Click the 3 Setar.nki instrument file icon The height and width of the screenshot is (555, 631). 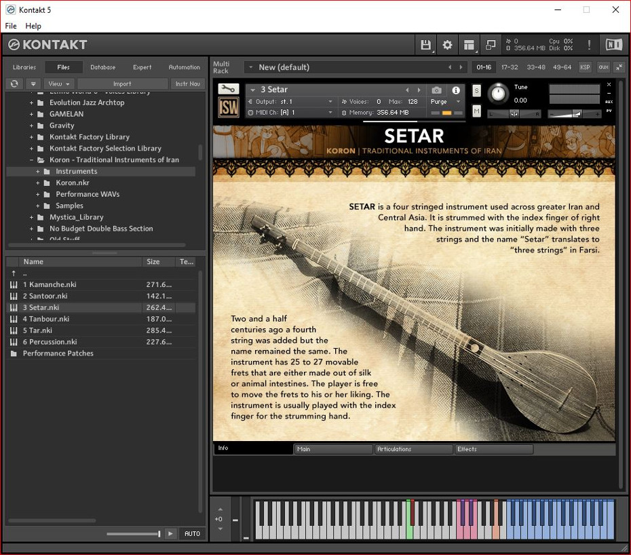14,307
